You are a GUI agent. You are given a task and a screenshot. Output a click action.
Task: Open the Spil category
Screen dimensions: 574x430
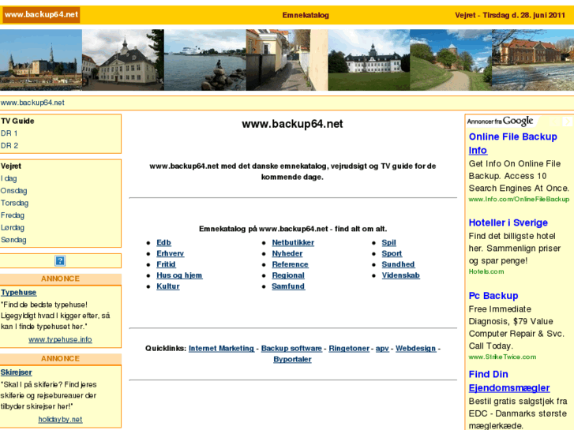[388, 243]
